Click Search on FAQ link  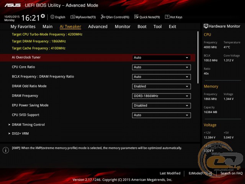pos(231,173)
